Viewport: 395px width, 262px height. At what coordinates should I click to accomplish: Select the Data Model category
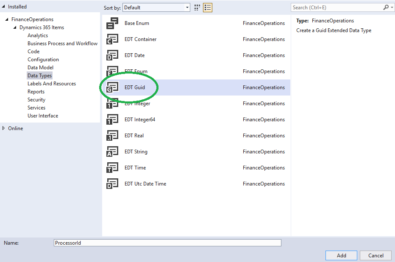pyautogui.click(x=41, y=68)
